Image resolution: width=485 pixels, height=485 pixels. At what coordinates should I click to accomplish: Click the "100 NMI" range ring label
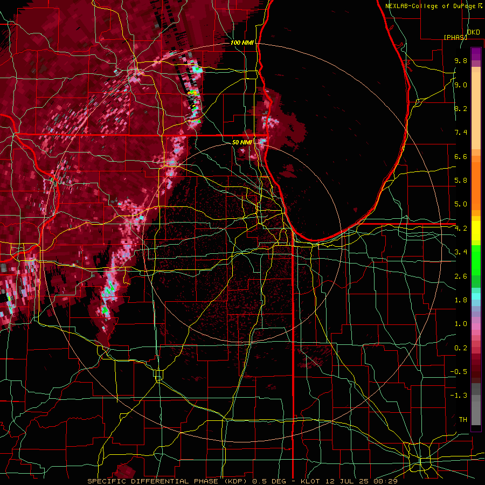coord(242,43)
